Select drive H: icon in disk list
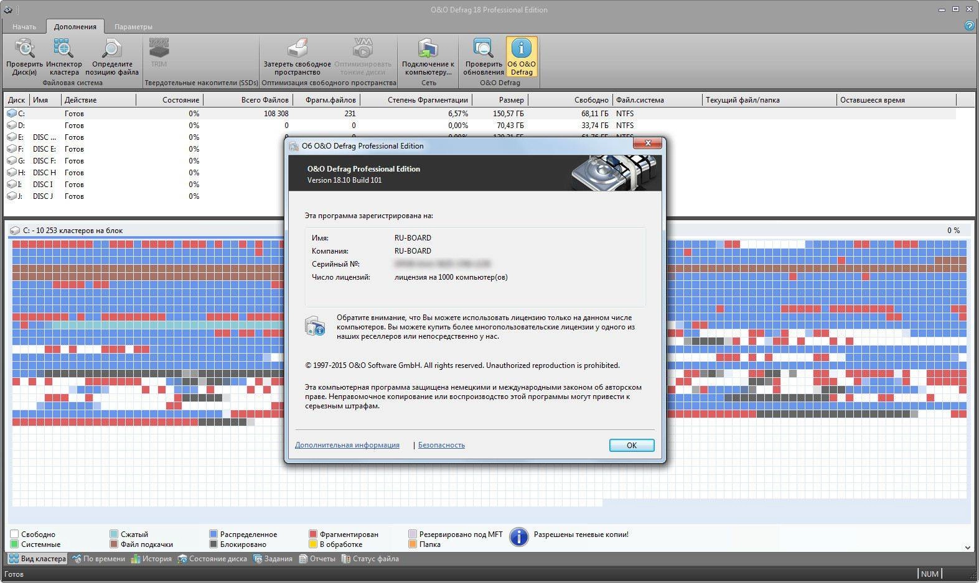The image size is (979, 583). [12, 173]
